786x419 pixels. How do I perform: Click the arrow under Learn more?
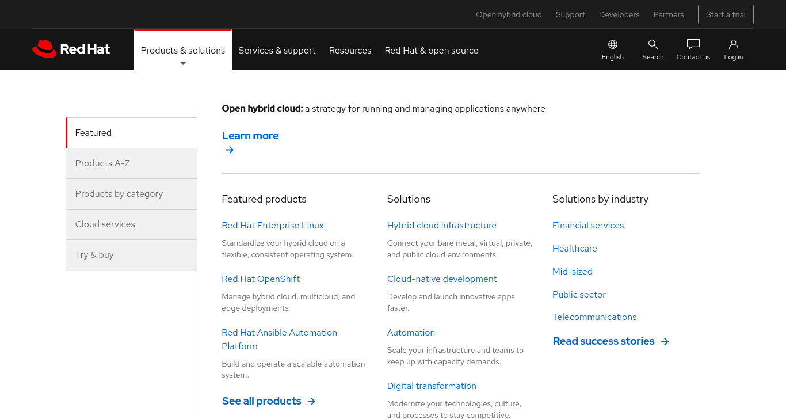pyautogui.click(x=230, y=150)
